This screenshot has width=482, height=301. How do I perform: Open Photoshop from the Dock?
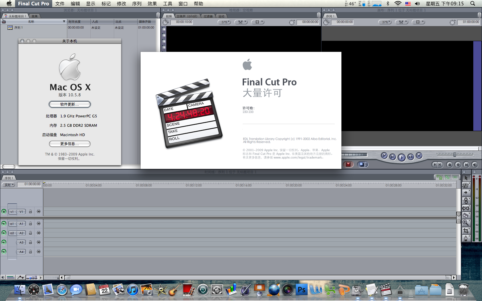tap(302, 290)
